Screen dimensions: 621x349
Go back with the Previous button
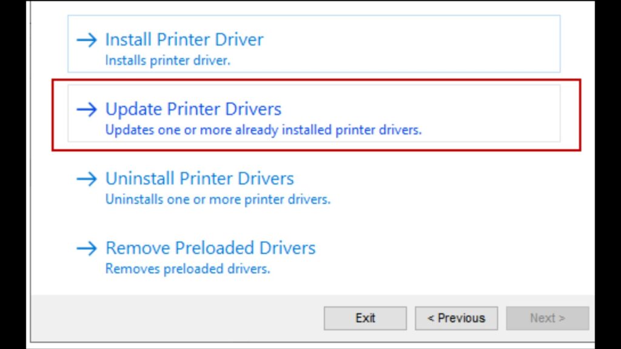[456, 318]
